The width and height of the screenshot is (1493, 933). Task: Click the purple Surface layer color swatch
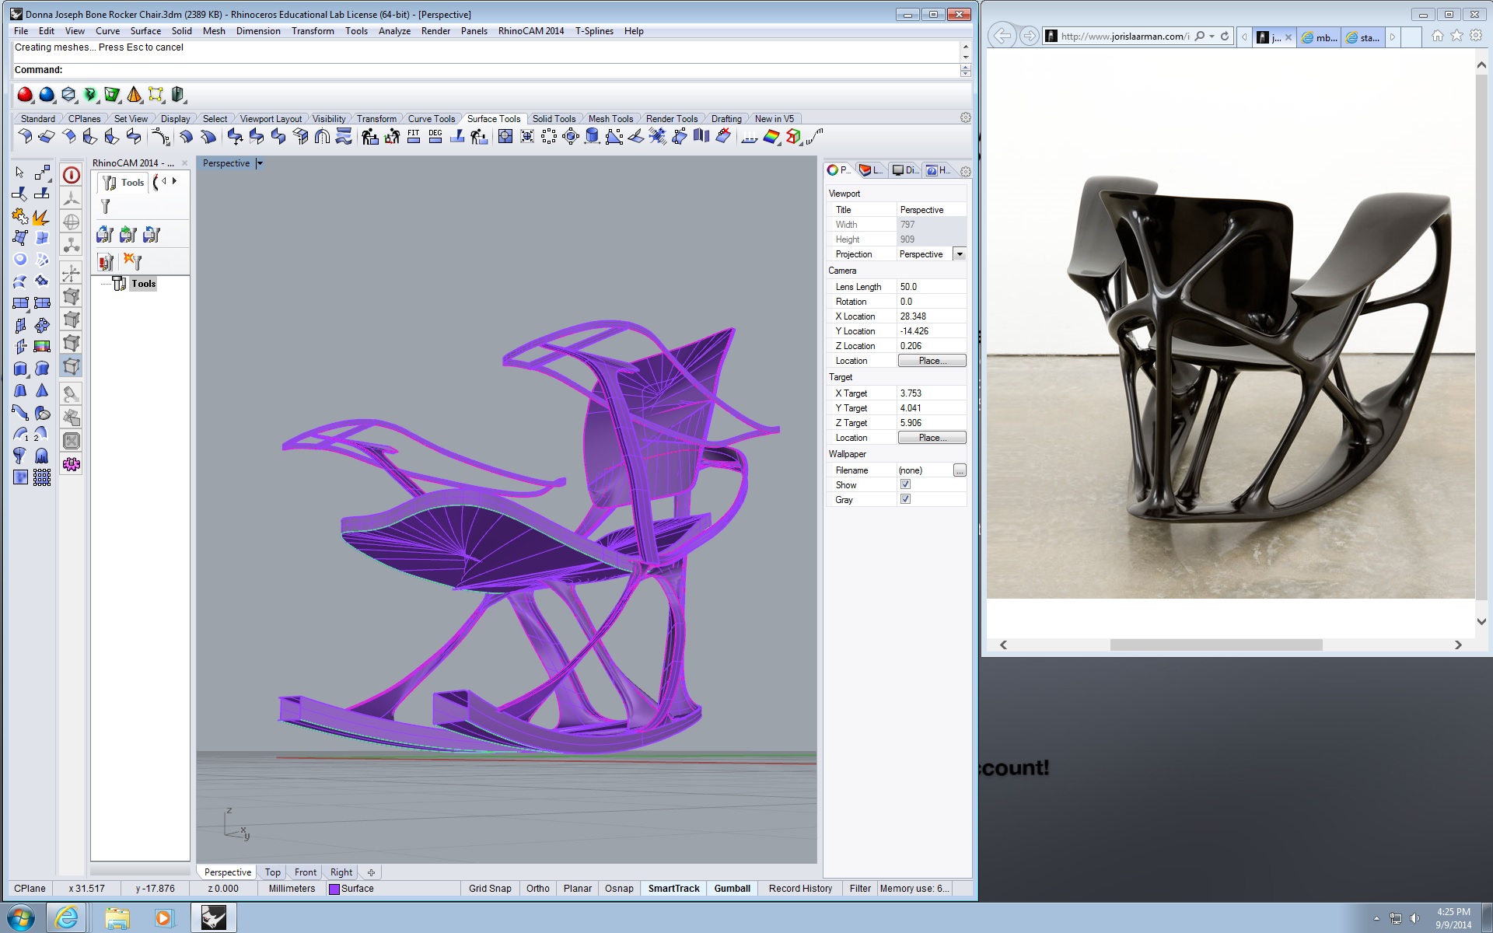pyautogui.click(x=334, y=889)
